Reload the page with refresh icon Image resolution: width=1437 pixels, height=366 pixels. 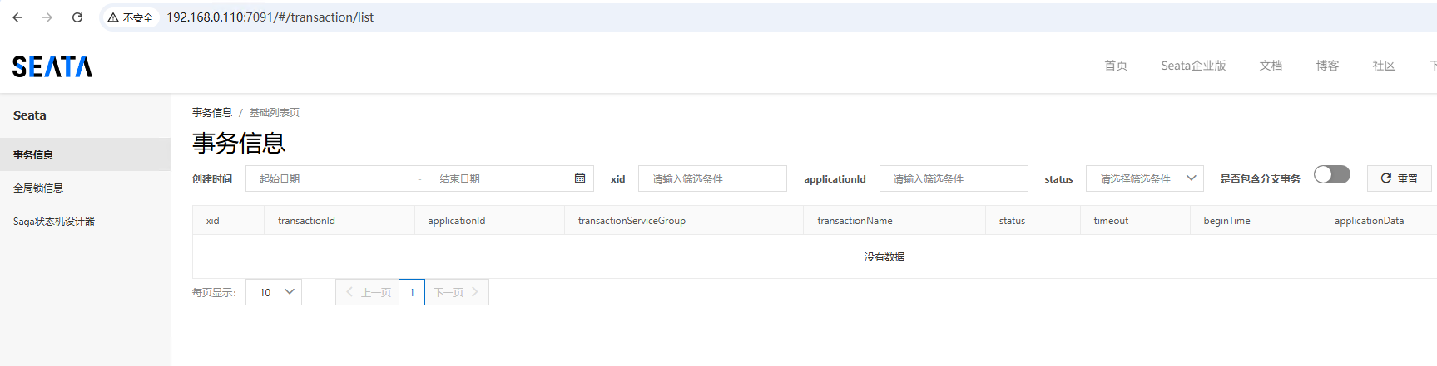pyautogui.click(x=77, y=17)
